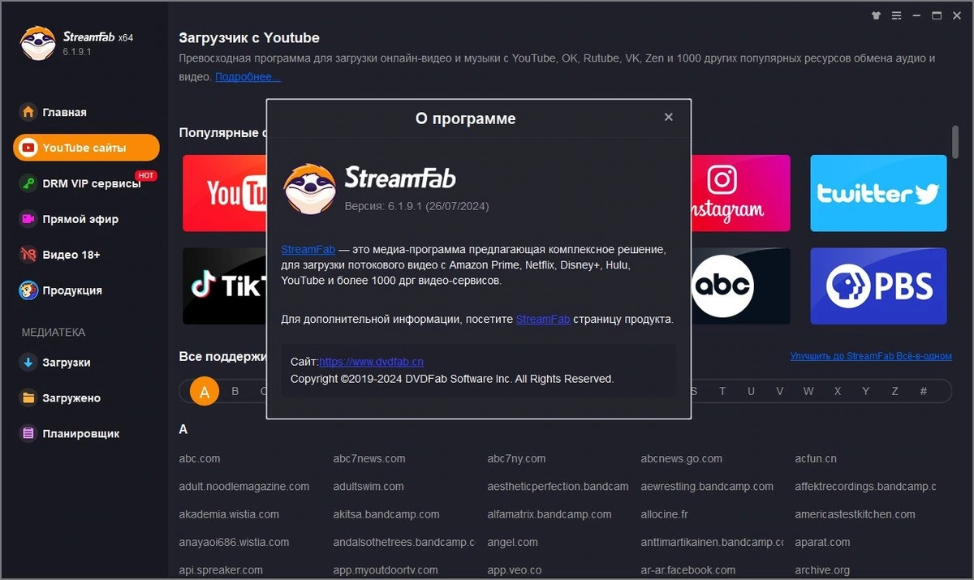Select letter X in alphabet filter
The height and width of the screenshot is (580, 974).
click(838, 392)
